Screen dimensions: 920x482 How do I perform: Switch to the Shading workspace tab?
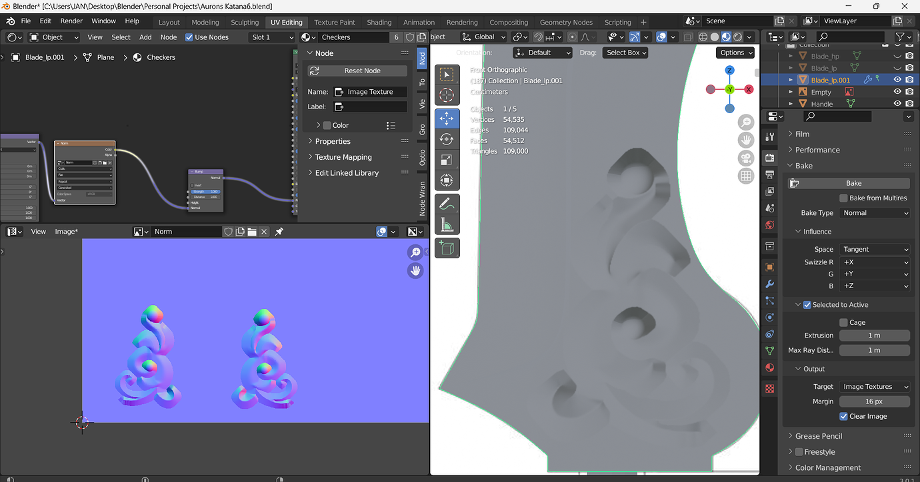(379, 22)
